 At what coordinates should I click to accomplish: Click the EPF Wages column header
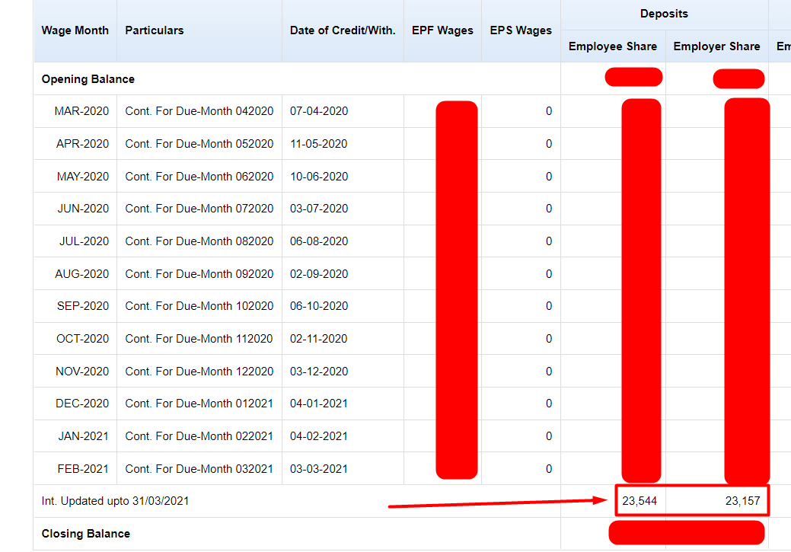point(442,30)
